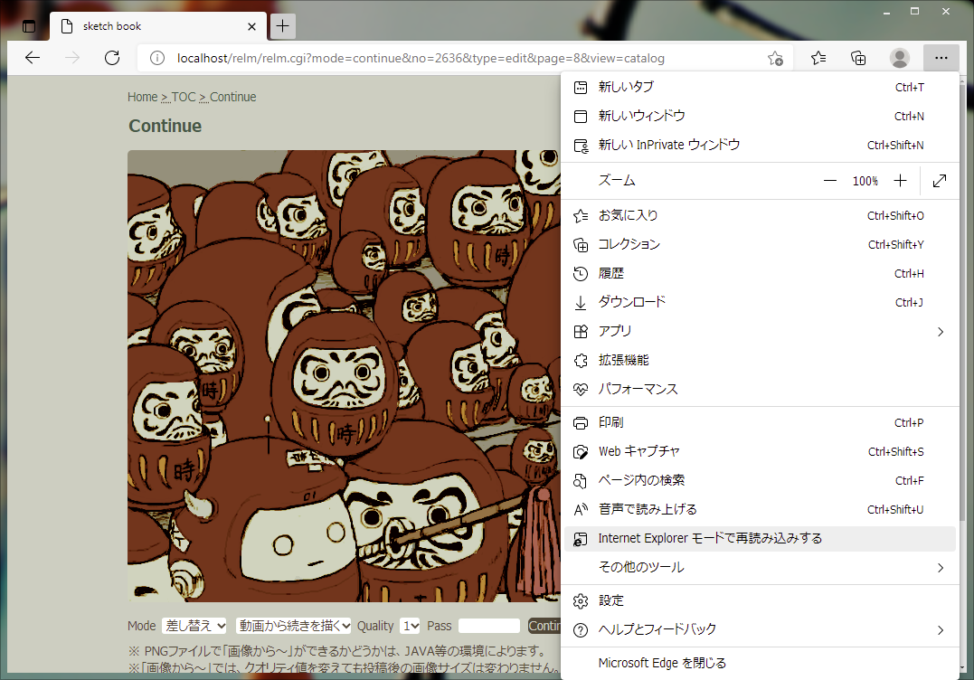Viewport: 974px width, 680px height.
Task: Add this page to favorites star icon
Action: [x=775, y=59]
